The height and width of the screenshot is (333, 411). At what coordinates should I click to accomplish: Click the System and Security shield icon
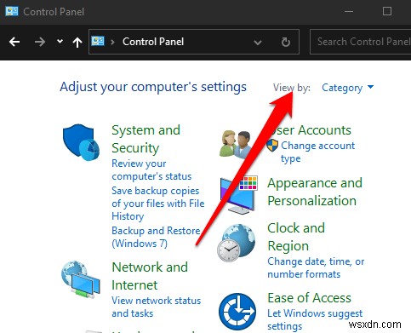81,142
